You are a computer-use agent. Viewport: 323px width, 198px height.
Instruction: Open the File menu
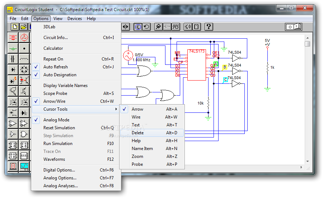point(13,19)
